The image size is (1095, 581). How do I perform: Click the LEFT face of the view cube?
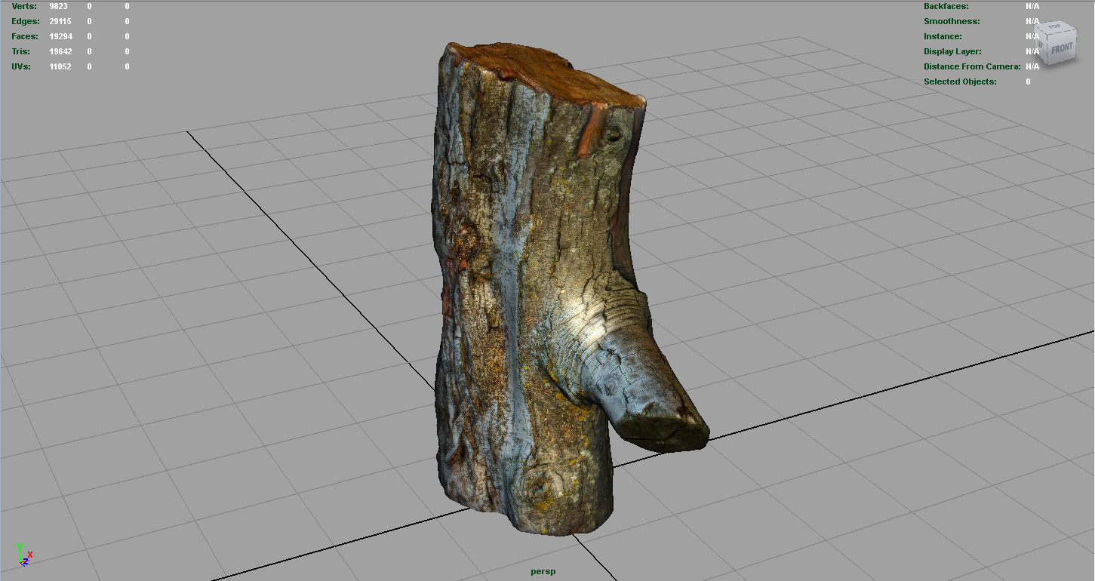pyautogui.click(x=1041, y=45)
